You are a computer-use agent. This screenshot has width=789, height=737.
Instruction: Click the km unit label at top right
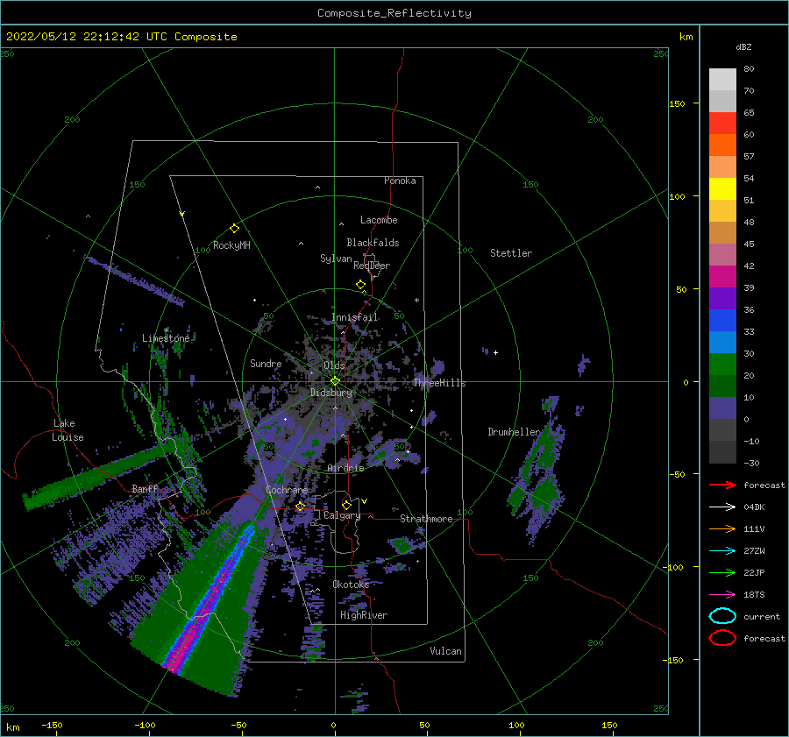686,37
